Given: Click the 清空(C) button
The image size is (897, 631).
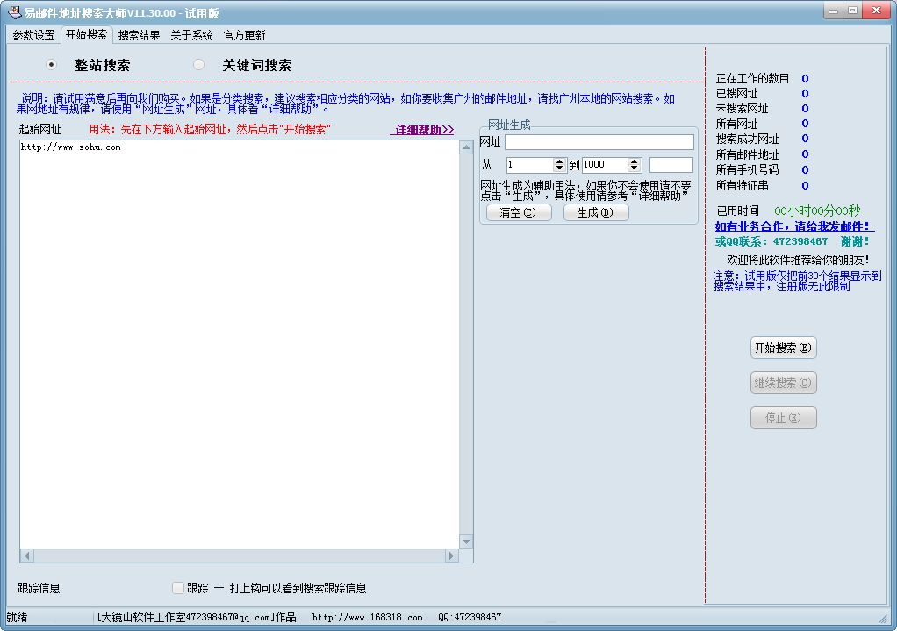Looking at the screenshot, I should (519, 212).
